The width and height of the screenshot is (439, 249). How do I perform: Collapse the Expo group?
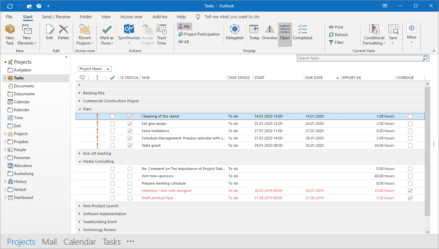79,109
